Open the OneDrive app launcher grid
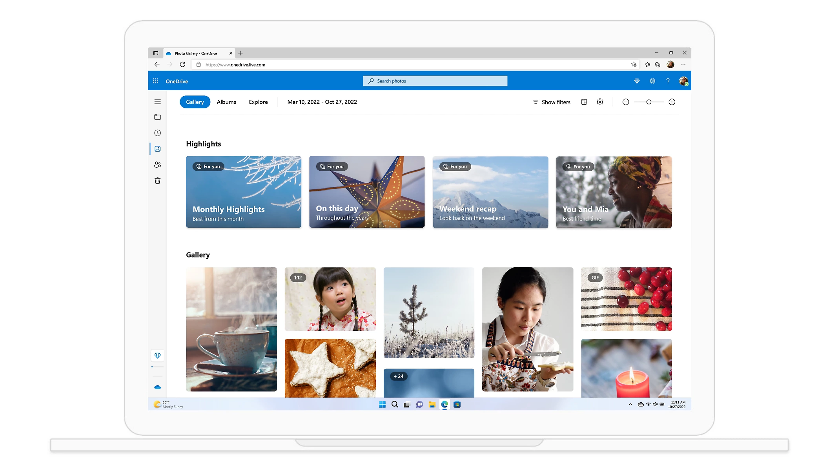The image size is (838, 471). pos(155,81)
